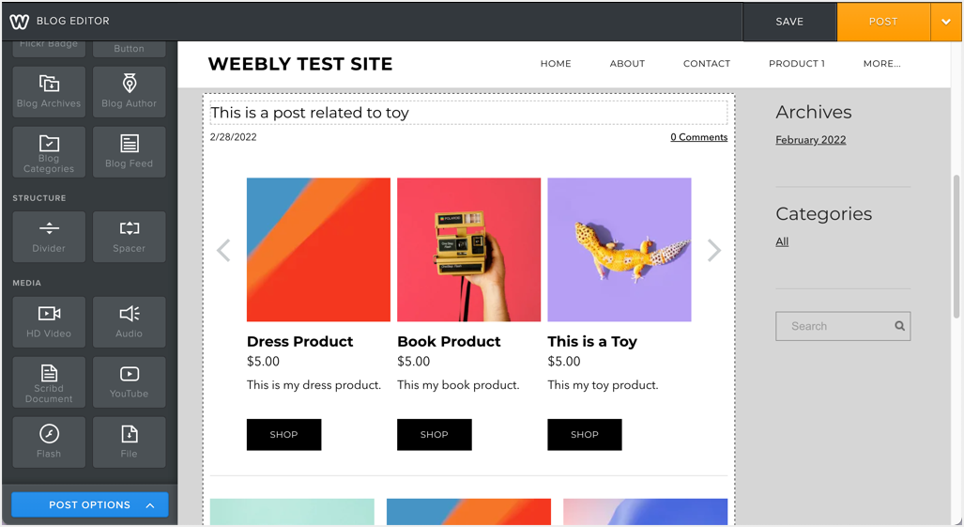Expand the Post Options panel
Image resolution: width=964 pixels, height=527 pixels.
[x=90, y=504]
